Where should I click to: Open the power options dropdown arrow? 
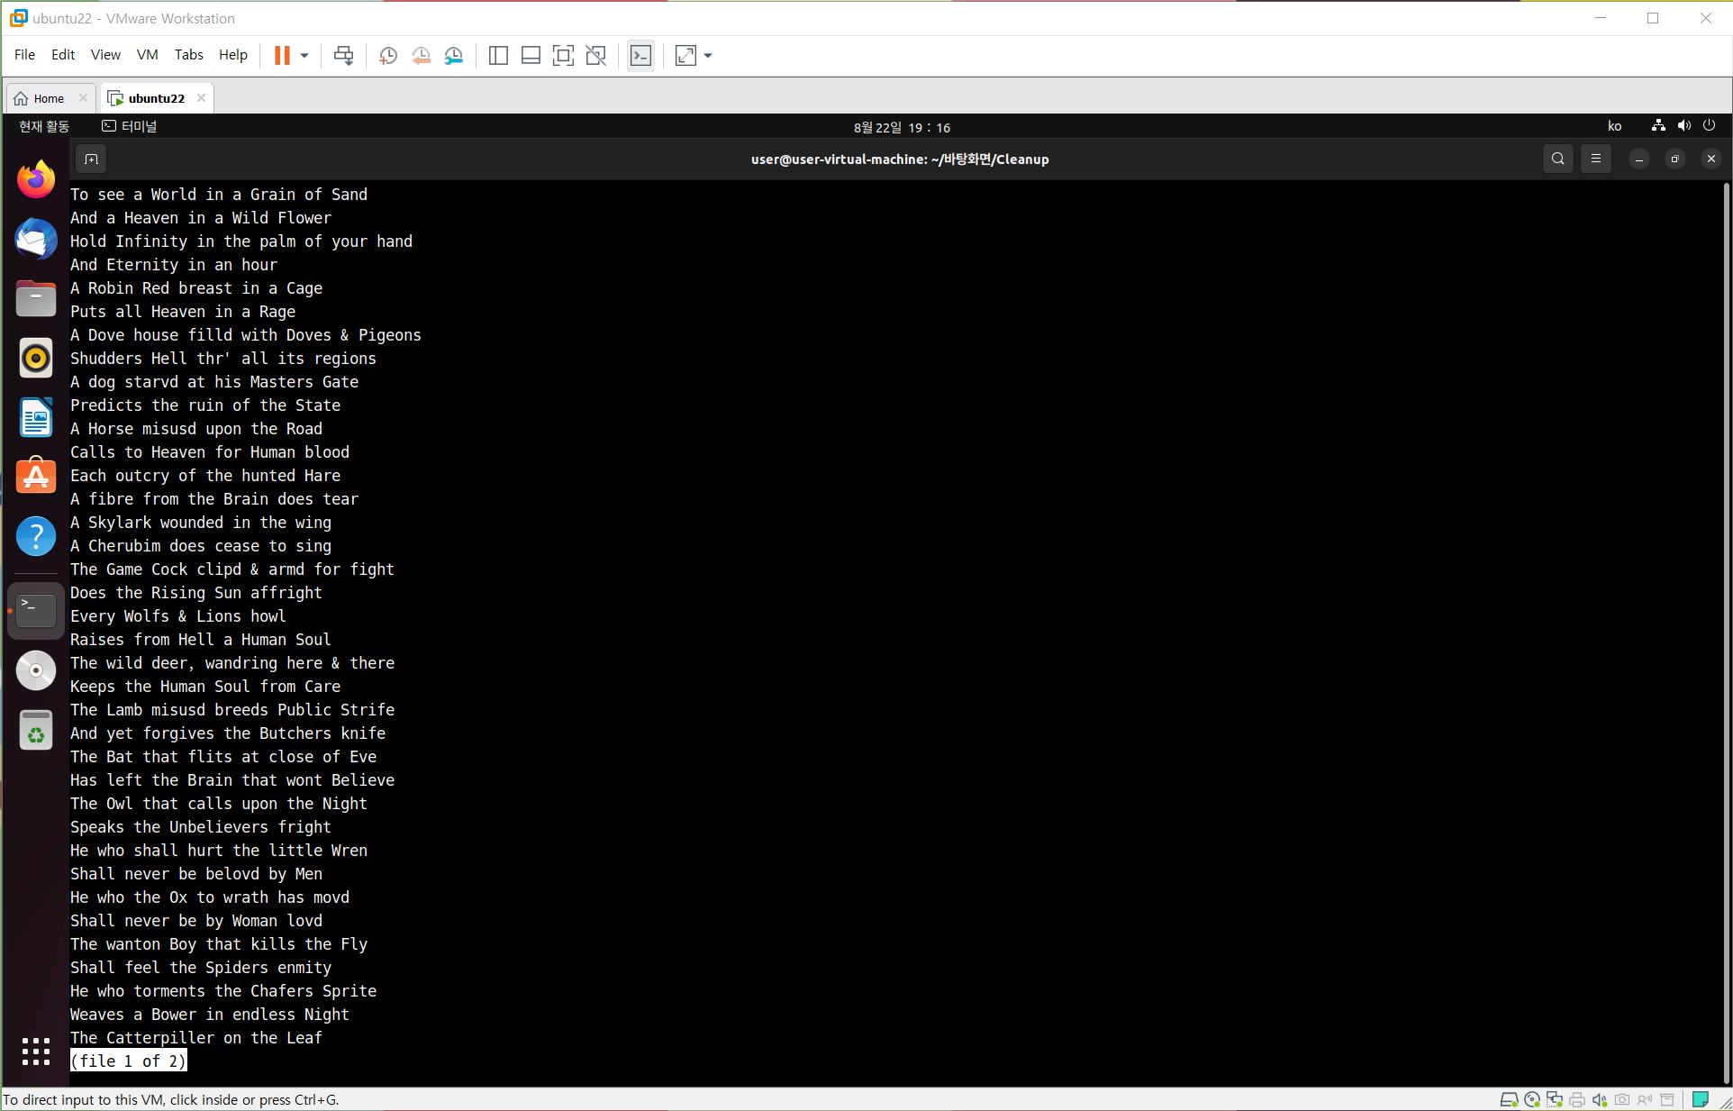pyautogui.click(x=304, y=56)
